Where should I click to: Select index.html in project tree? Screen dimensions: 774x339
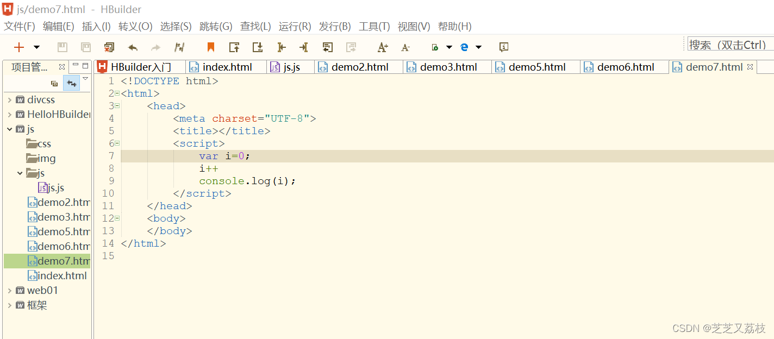pos(58,276)
